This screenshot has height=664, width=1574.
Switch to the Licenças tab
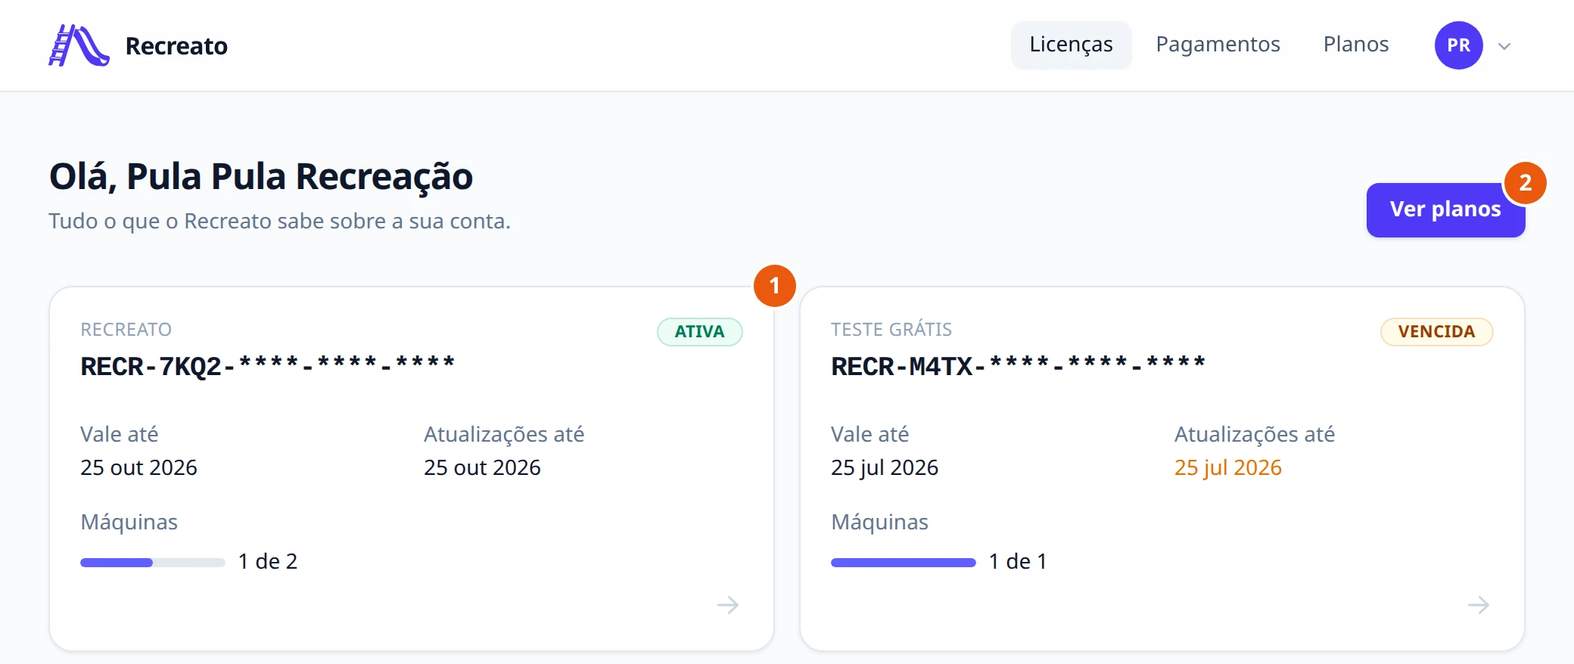point(1071,45)
